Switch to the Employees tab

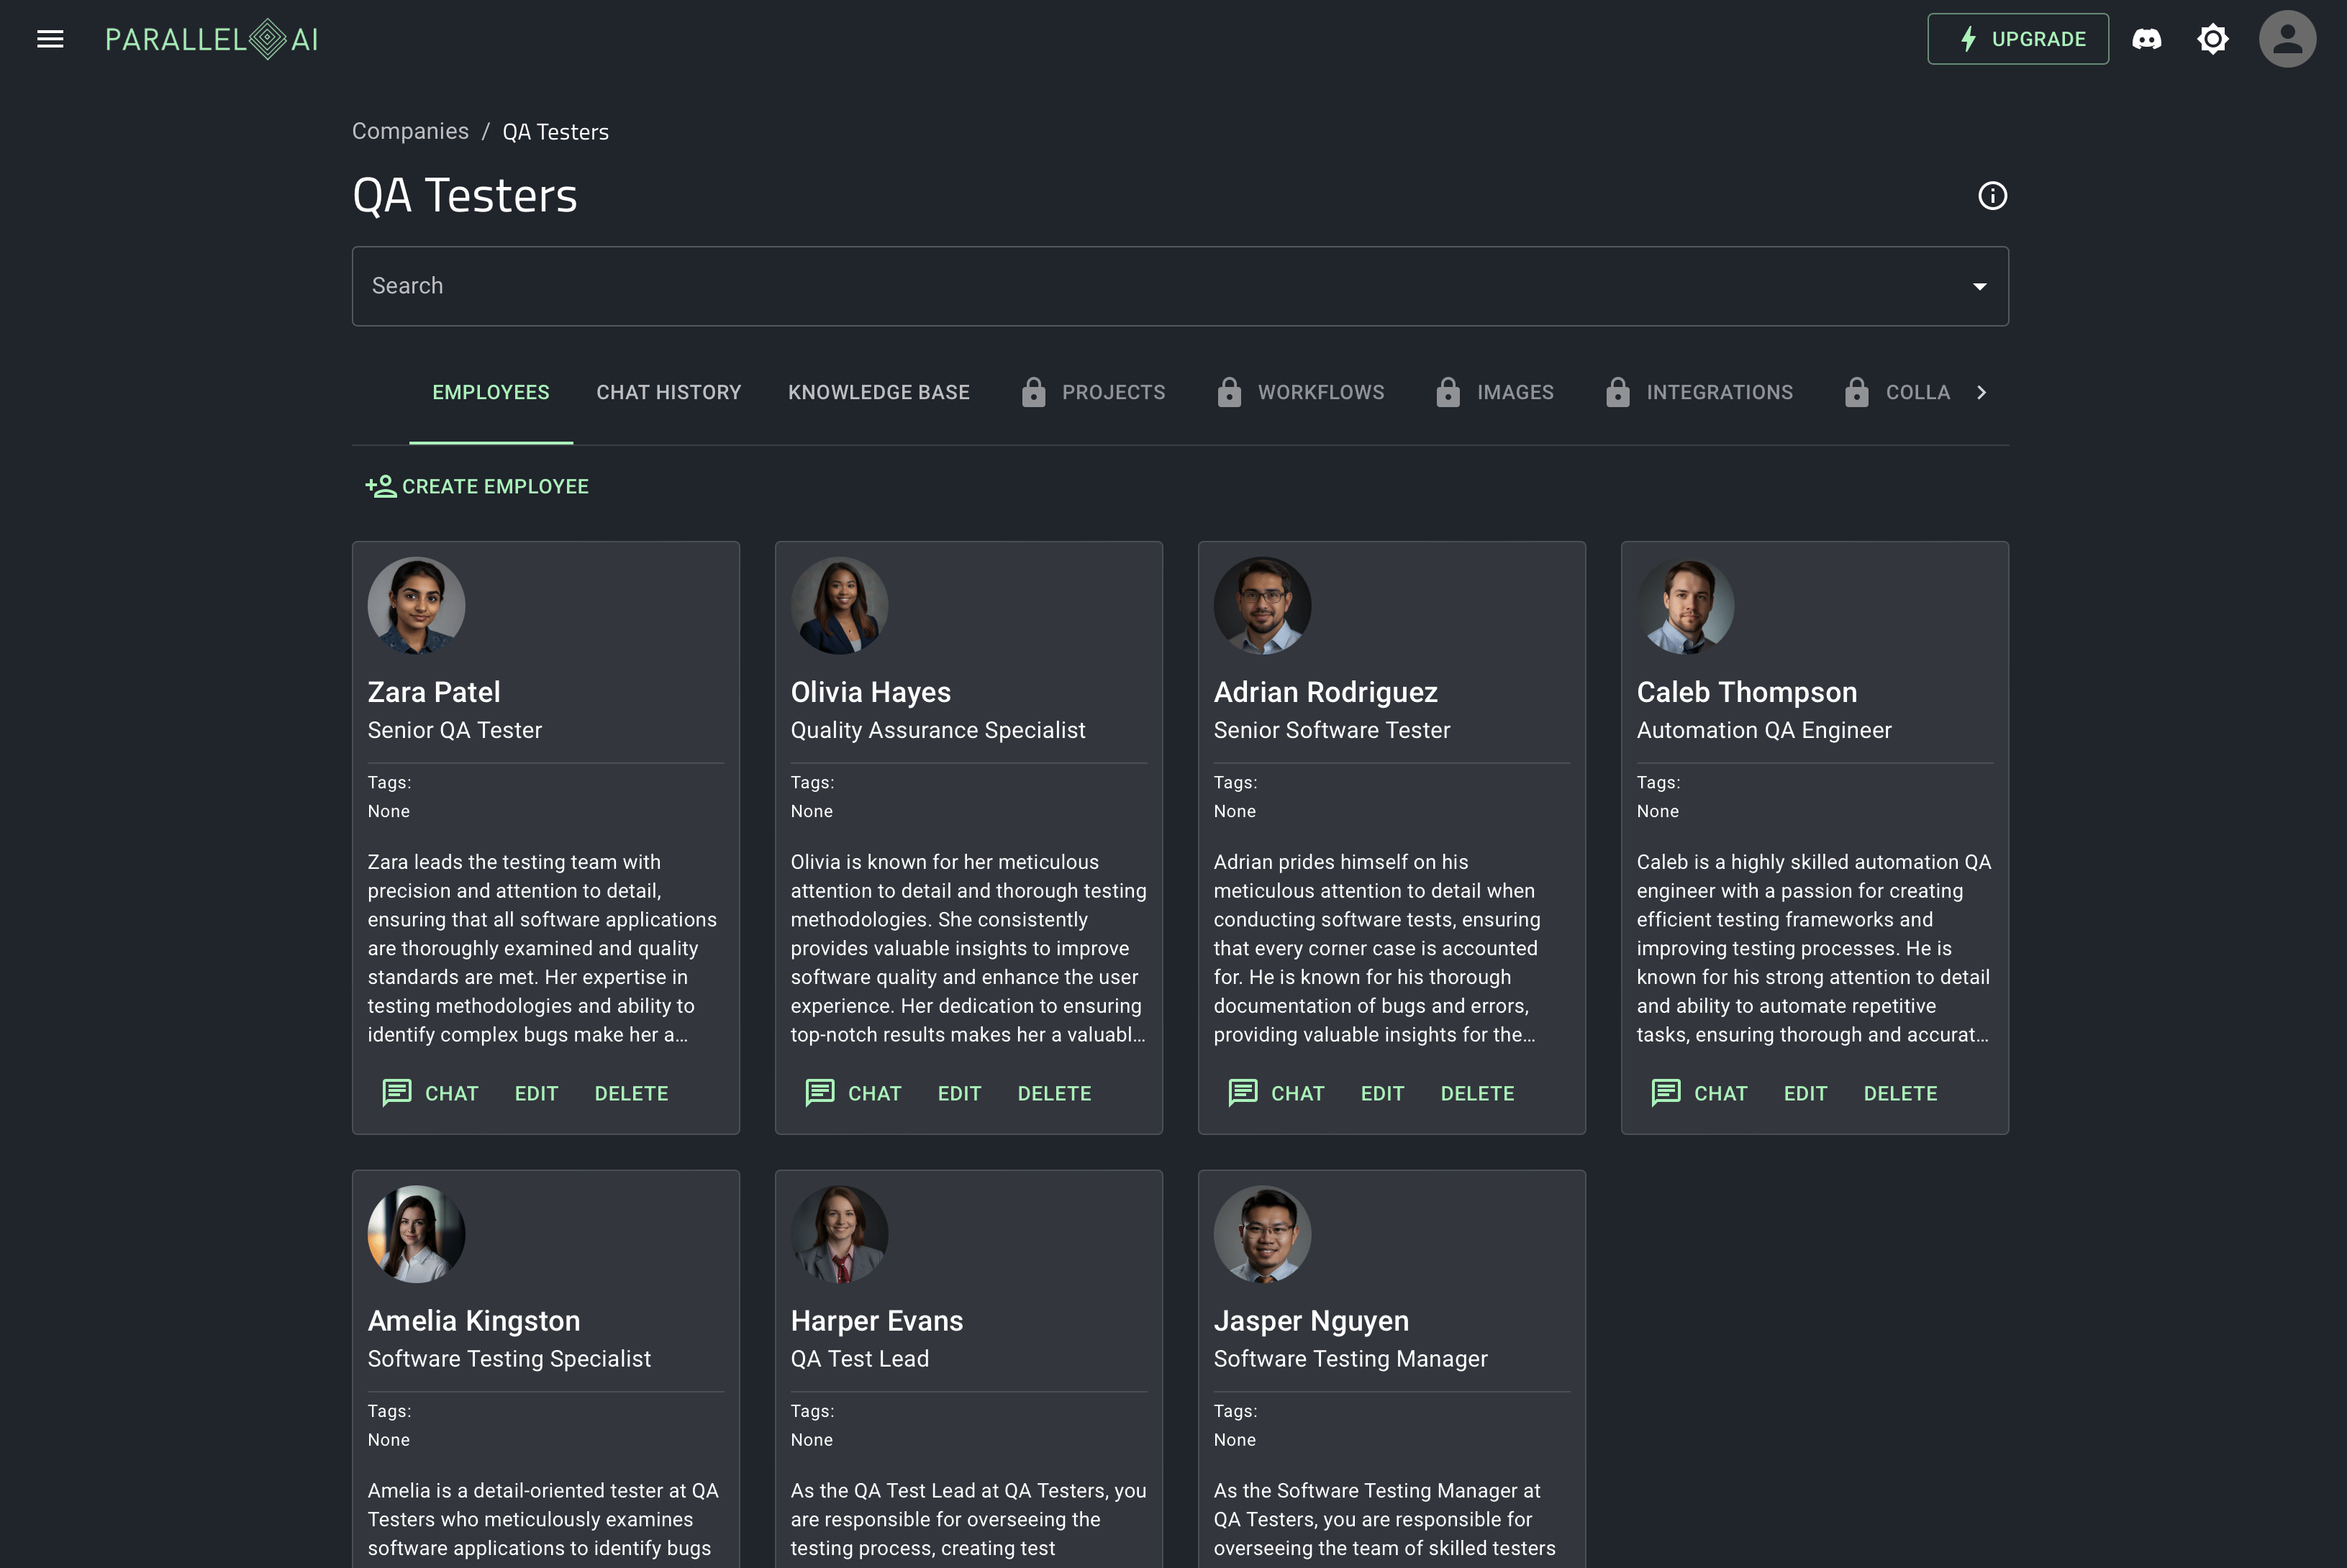coord(491,392)
